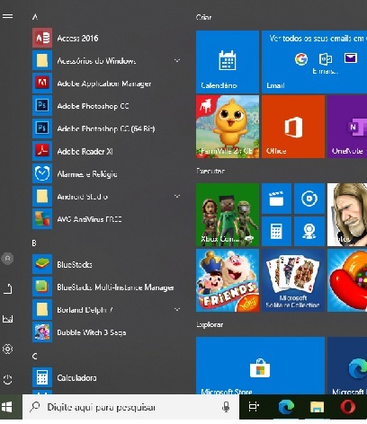This screenshot has width=367, height=424.
Task: Open Settings gear in Start sidebar
Action: coord(7,349)
